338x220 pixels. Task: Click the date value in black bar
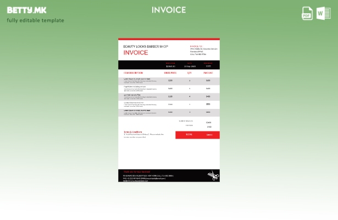click(190, 66)
